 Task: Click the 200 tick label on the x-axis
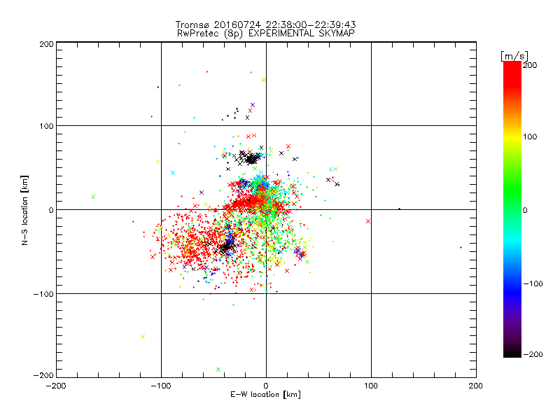point(476,386)
